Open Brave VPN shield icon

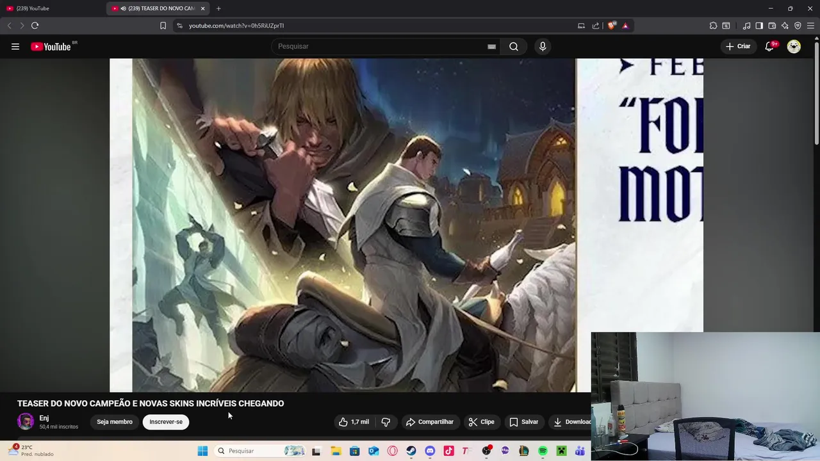click(x=798, y=26)
